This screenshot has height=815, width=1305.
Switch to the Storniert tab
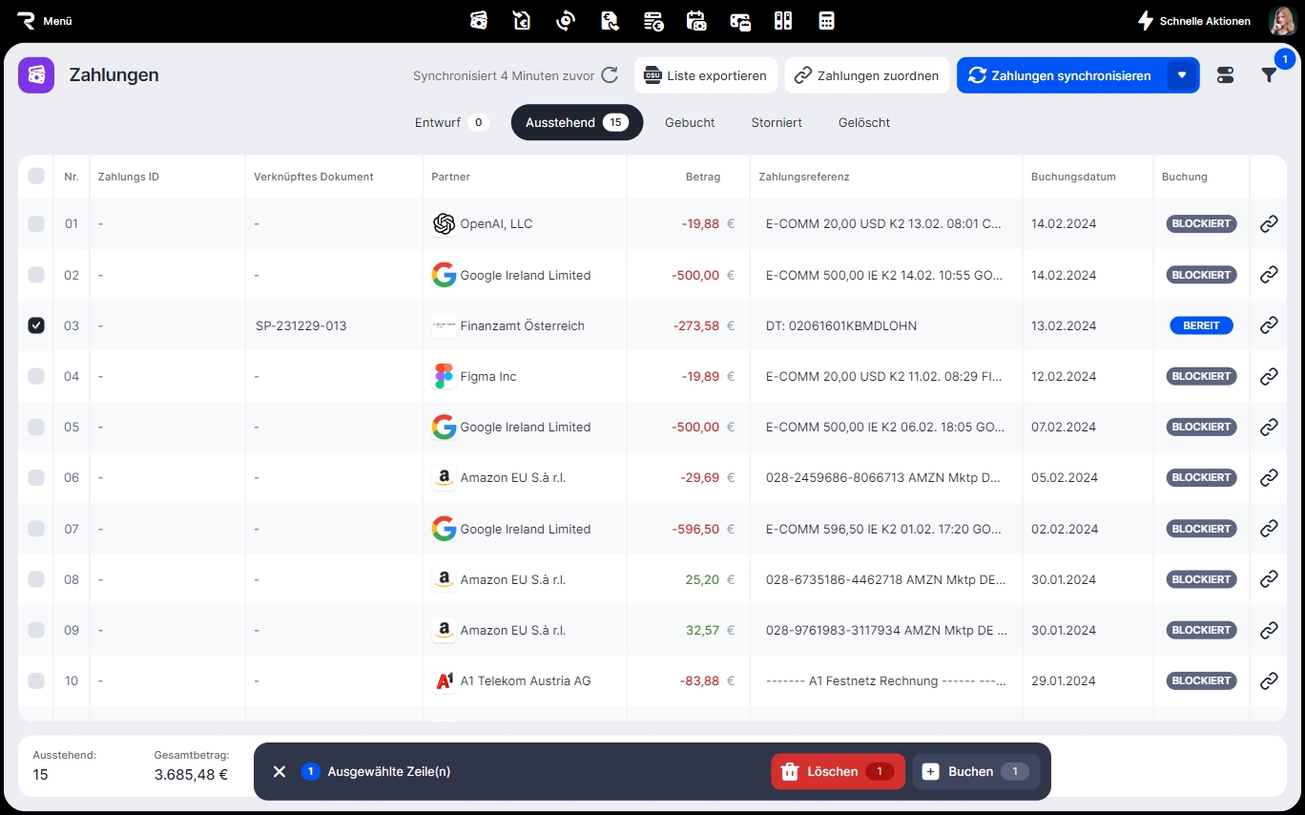tap(776, 122)
